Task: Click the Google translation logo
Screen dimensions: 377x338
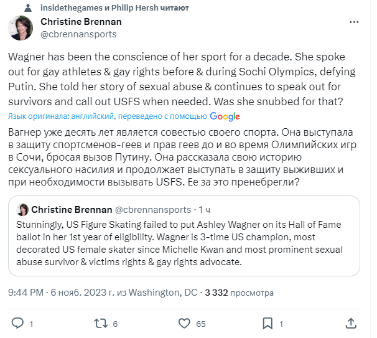Action: click(x=225, y=116)
